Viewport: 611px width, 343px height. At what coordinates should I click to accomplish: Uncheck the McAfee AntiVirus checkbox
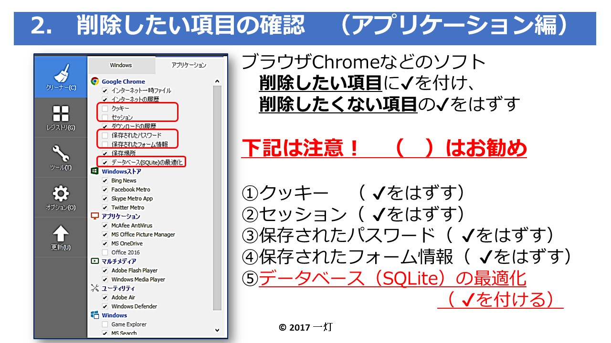(105, 225)
